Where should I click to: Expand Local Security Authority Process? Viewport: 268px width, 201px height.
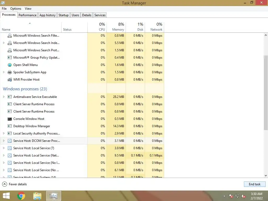(4, 133)
